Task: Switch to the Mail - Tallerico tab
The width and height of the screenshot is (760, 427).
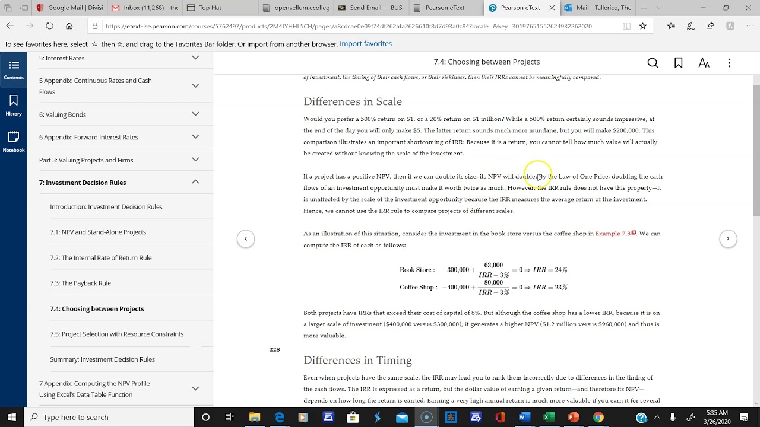Action: 597,8
